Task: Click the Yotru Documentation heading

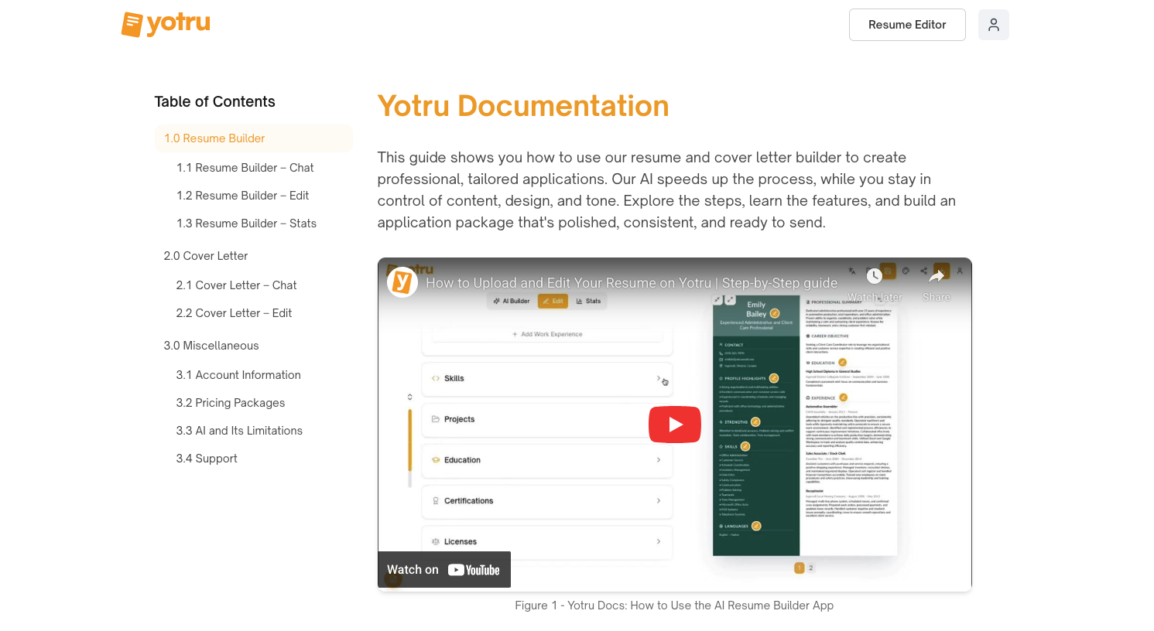Action: click(x=523, y=106)
